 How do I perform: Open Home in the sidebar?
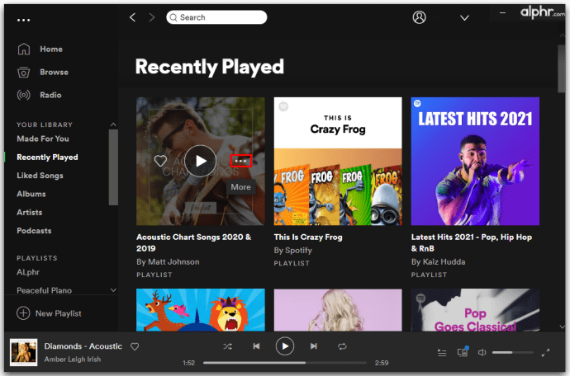click(51, 49)
